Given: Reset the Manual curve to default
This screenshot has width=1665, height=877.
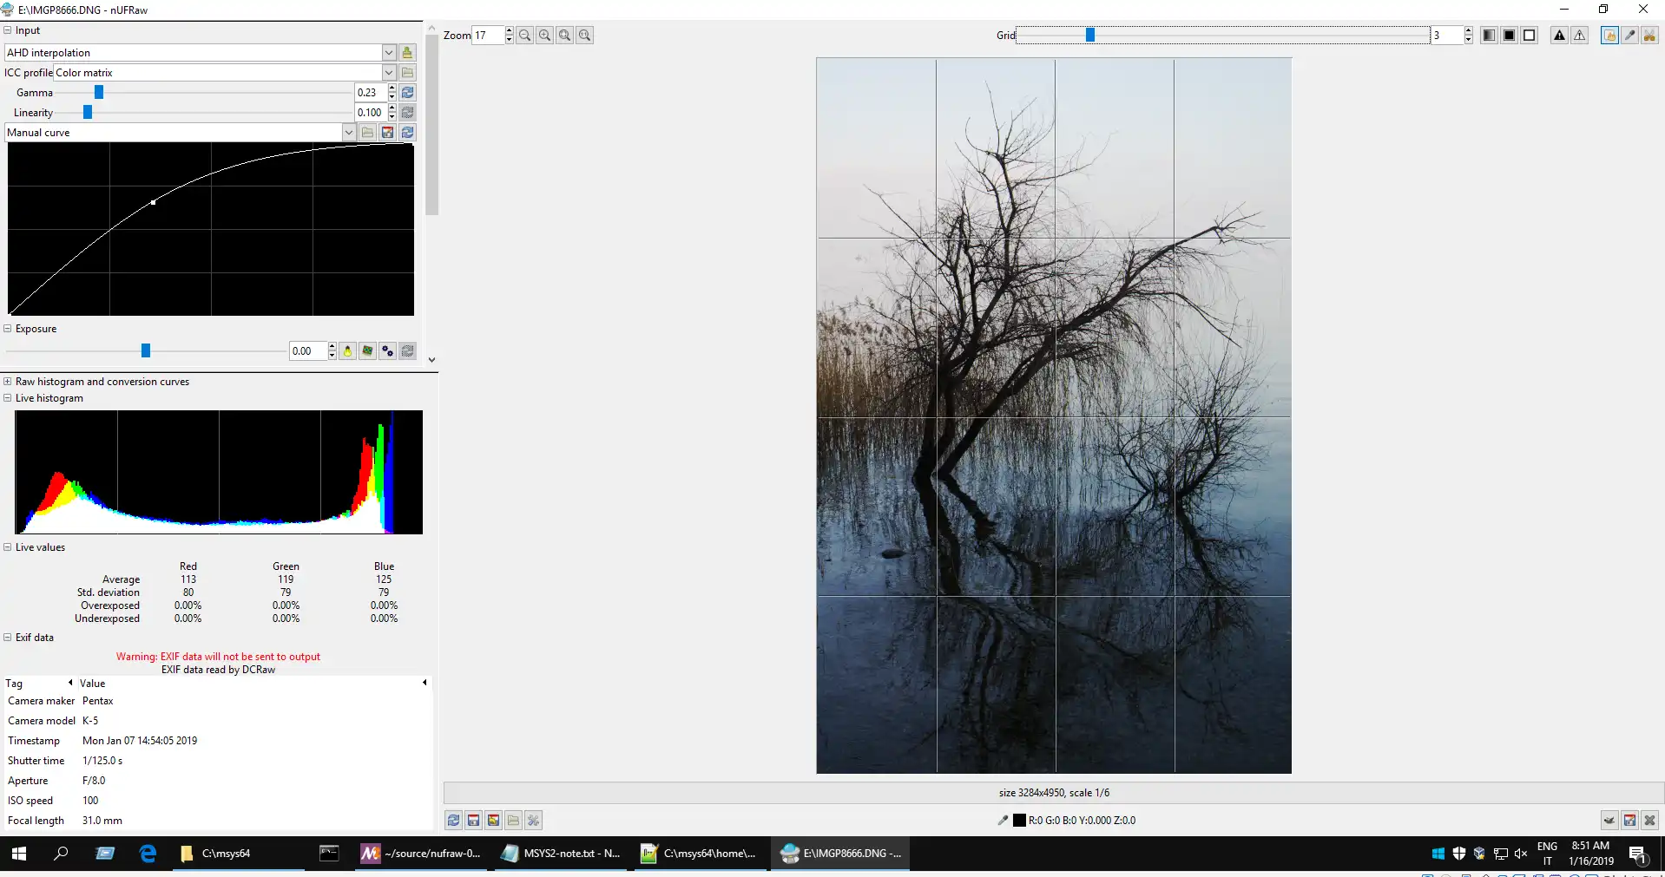Looking at the screenshot, I should click(407, 133).
